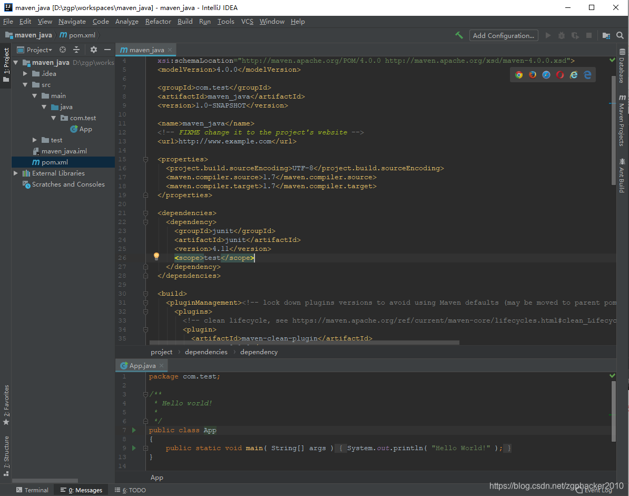Image resolution: width=629 pixels, height=496 pixels.
Task: Click the App.java editor vertical scrollbar
Action: 613,411
